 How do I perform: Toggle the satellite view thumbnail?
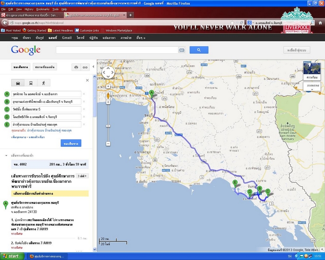[x=312, y=70]
